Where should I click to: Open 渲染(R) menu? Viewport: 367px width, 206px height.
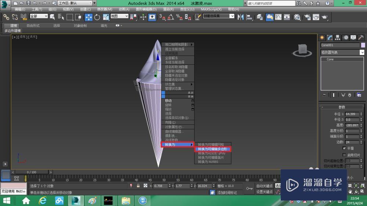point(168,9)
